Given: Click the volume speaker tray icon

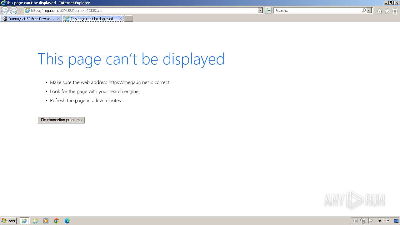Looking at the screenshot, I should [x=355, y=221].
